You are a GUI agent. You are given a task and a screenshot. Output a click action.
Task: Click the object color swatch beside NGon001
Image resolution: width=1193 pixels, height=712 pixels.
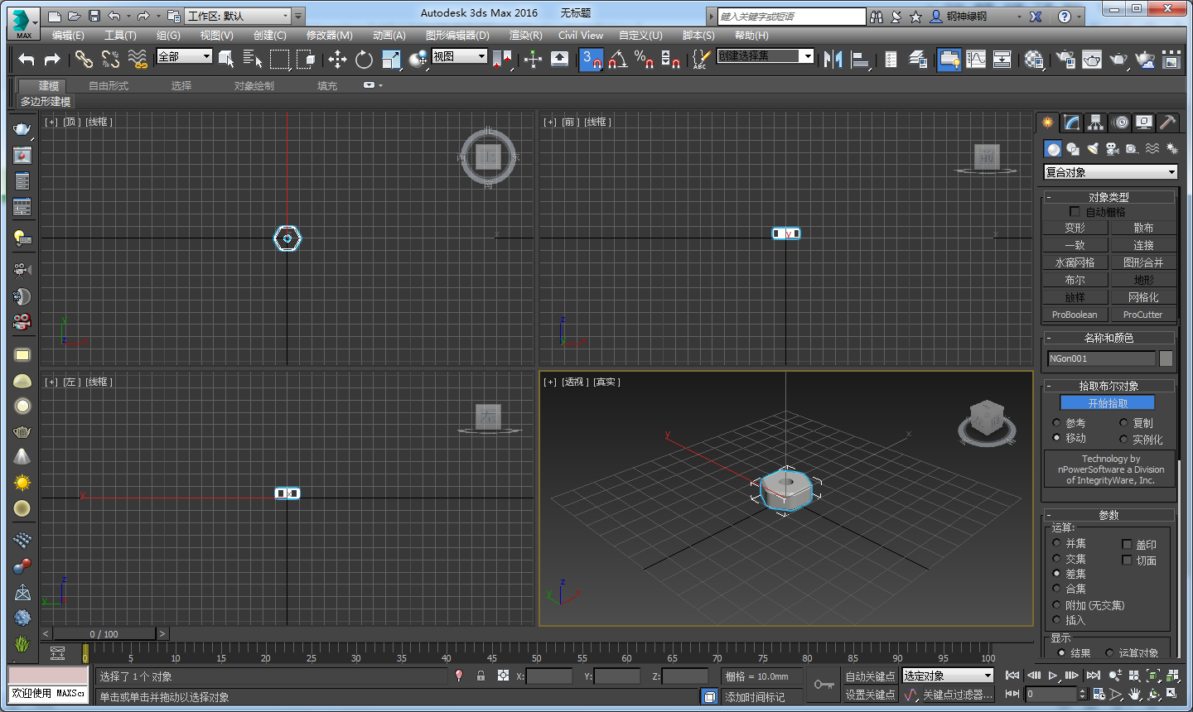(1166, 358)
